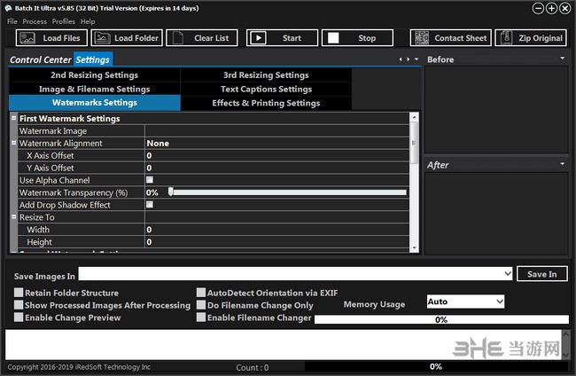
Task: Click the tab scroll right arrow
Action: (408, 59)
